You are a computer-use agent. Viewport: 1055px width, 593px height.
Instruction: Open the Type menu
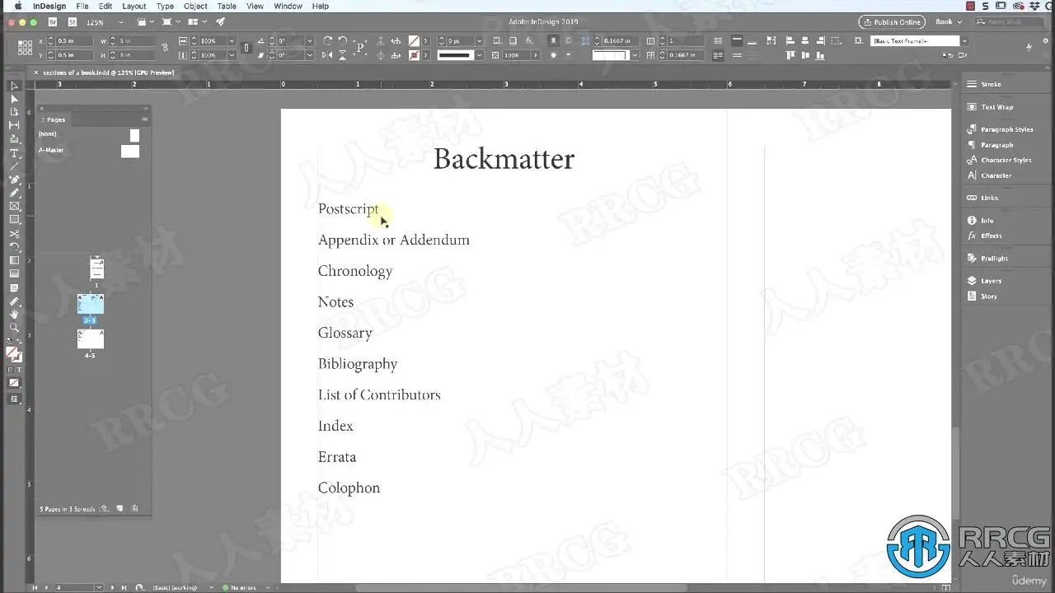coord(165,6)
